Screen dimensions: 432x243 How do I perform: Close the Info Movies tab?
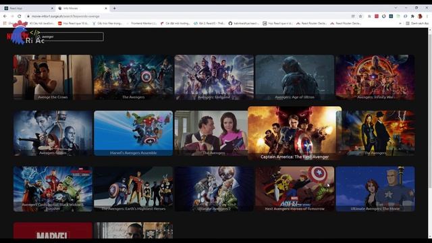(x=106, y=8)
